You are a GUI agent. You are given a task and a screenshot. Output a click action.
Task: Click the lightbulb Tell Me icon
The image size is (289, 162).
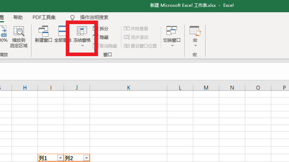click(72, 17)
